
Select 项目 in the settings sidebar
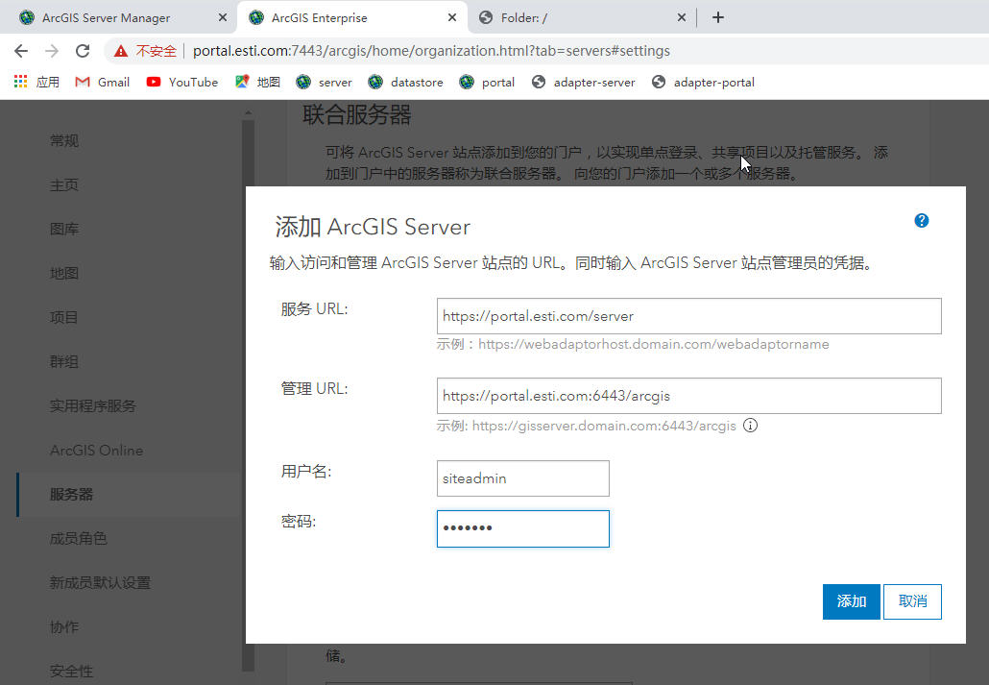click(x=64, y=318)
